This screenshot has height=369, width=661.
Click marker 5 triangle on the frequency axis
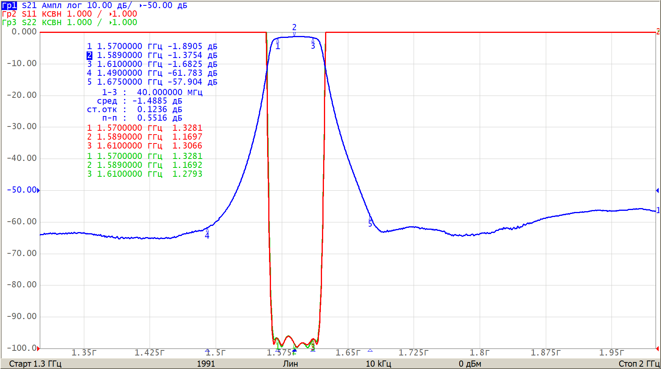(370, 350)
